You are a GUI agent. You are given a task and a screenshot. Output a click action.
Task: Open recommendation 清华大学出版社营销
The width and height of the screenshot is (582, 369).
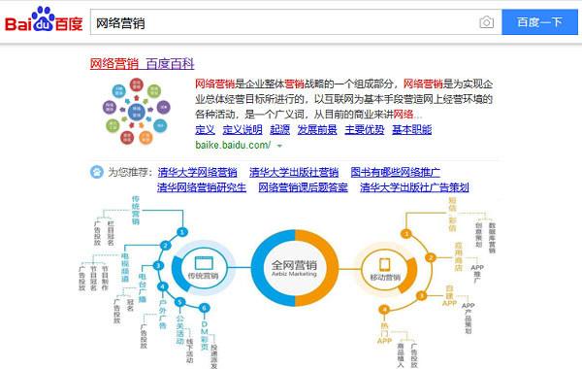pyautogui.click(x=294, y=172)
